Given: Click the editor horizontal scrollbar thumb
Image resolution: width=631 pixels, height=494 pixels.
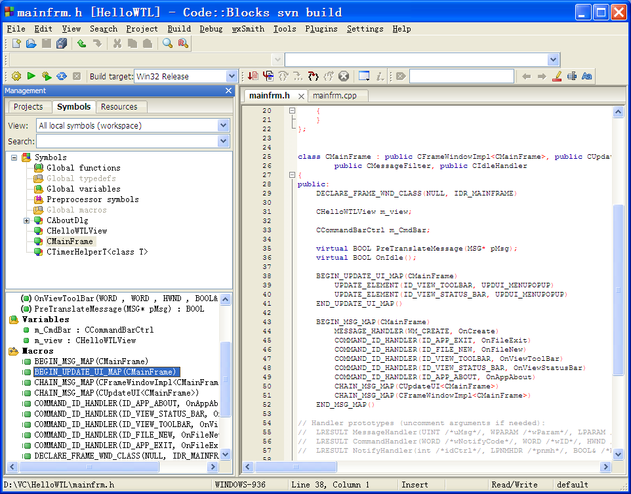Looking at the screenshot, I should (x=296, y=466).
